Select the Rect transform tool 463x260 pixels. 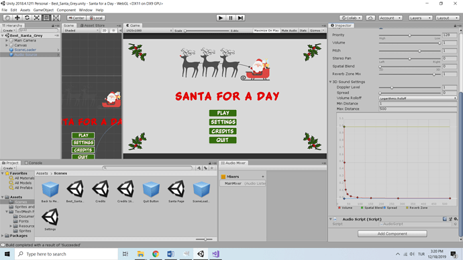point(46,18)
